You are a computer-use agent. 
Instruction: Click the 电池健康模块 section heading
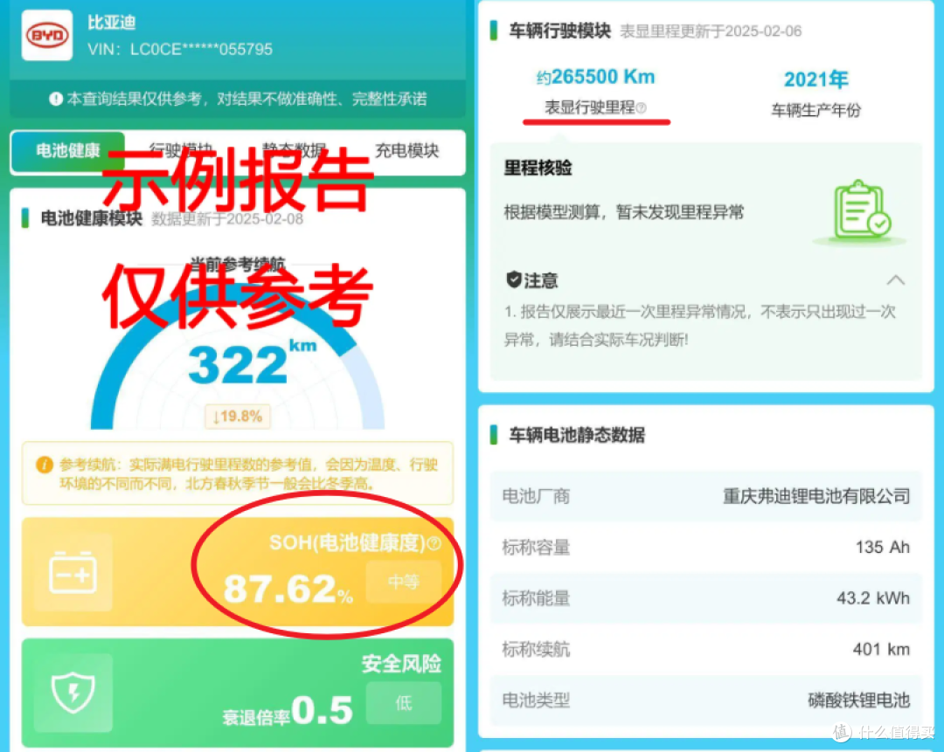point(92,217)
